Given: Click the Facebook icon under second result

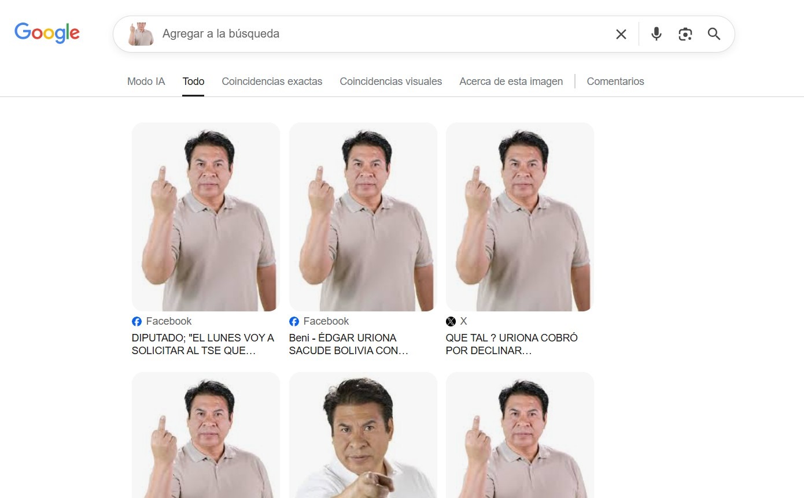Looking at the screenshot, I should point(294,321).
